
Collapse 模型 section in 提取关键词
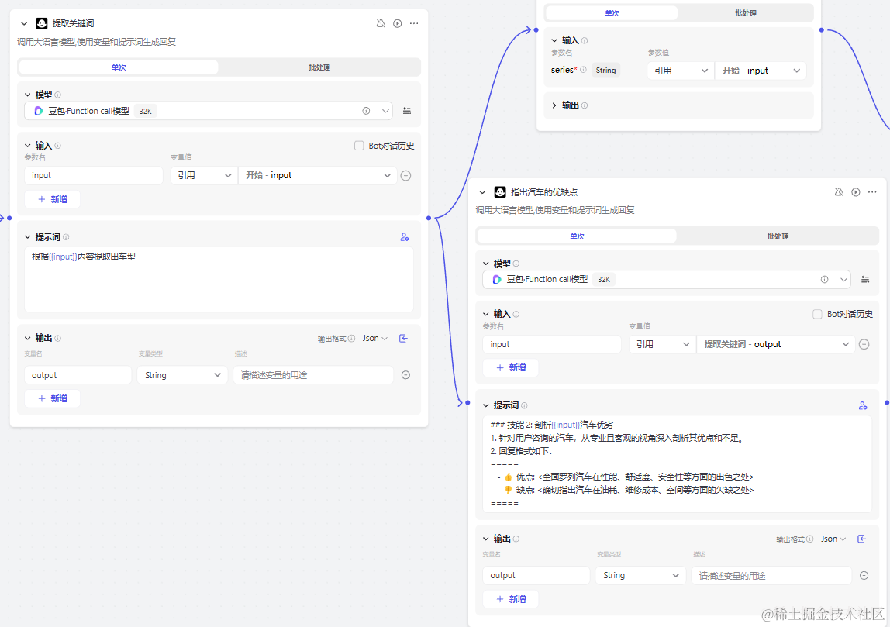(28, 95)
